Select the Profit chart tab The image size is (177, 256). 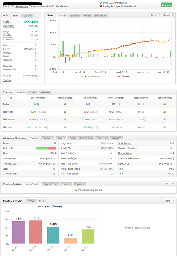point(87,16)
